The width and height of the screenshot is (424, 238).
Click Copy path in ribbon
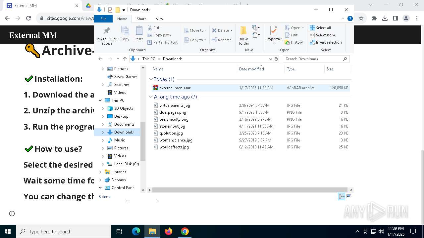(x=159, y=35)
